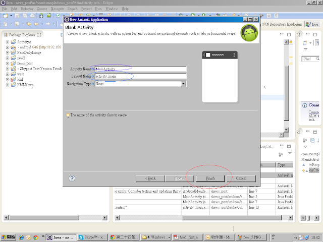The height and width of the screenshot is (242, 323).
Task: Click the Back navigation arrow icon
Action: tap(36, 24)
